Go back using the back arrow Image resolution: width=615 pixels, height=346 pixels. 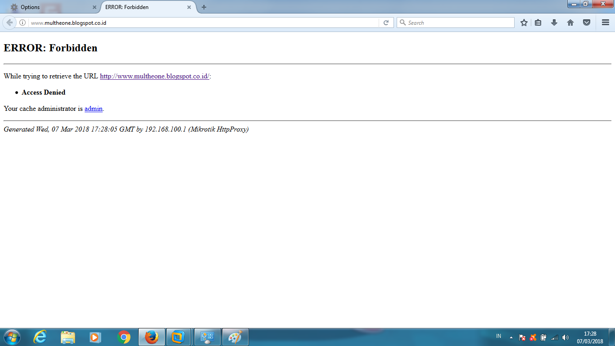[9, 23]
